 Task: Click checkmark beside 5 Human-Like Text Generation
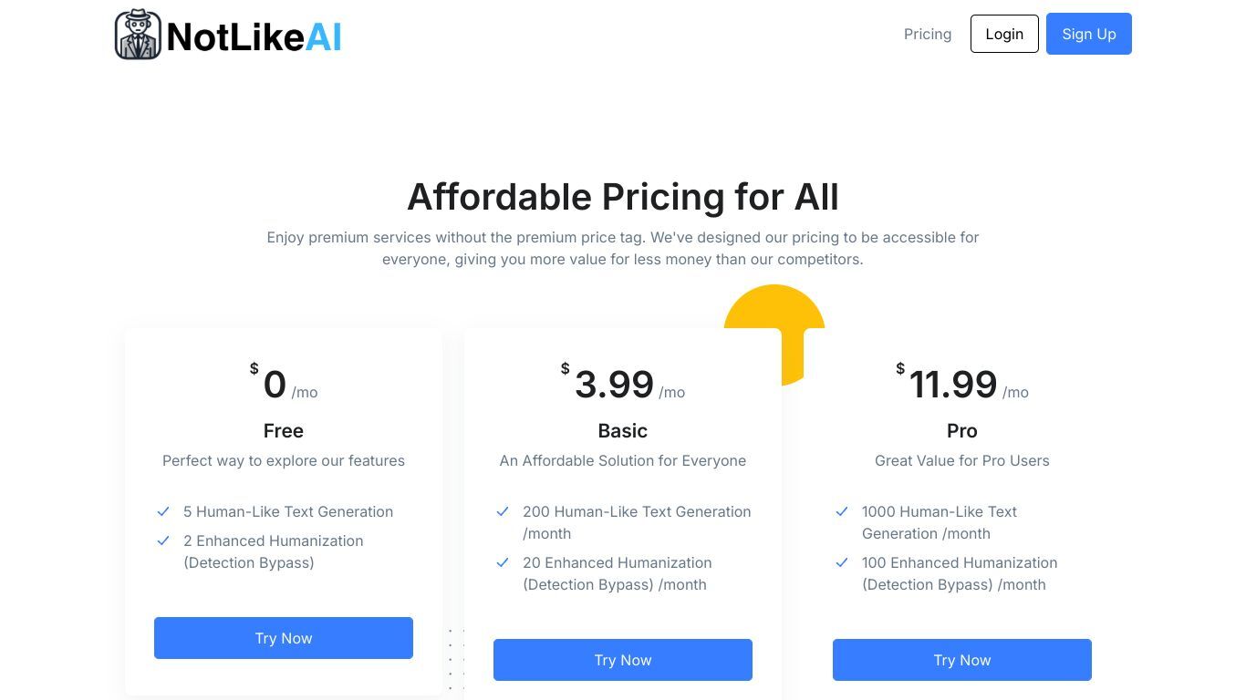163,511
